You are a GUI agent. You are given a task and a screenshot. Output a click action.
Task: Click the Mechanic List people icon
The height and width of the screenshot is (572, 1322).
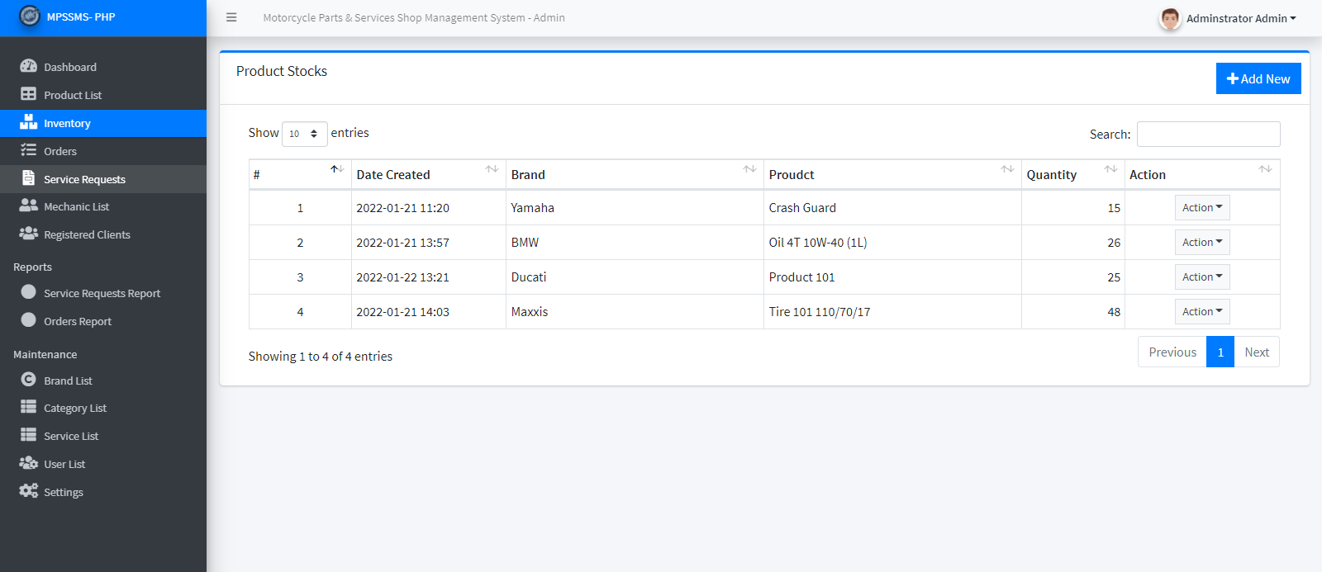coord(29,206)
